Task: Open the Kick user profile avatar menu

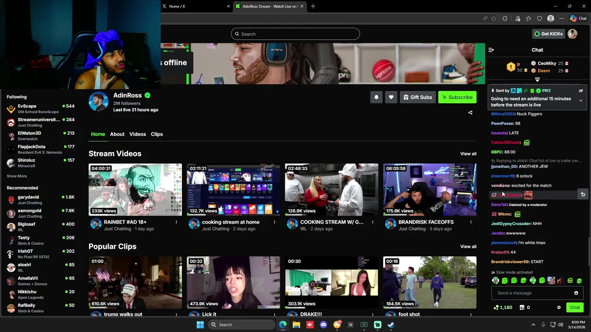Action: [573, 34]
